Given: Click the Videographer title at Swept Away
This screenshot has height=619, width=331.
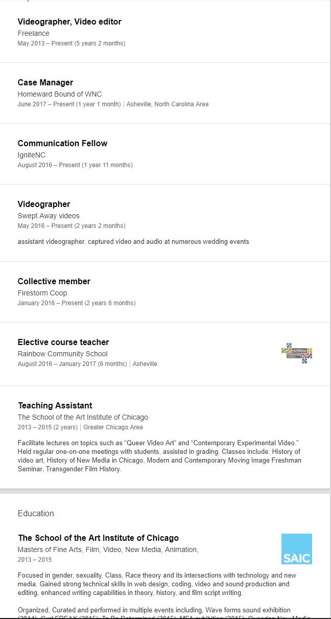Looking at the screenshot, I should pyautogui.click(x=44, y=204).
